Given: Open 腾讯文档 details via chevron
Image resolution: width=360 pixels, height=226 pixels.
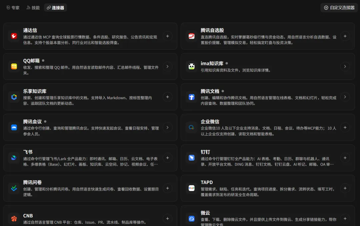Looking at the screenshot, I should (x=345, y=97).
